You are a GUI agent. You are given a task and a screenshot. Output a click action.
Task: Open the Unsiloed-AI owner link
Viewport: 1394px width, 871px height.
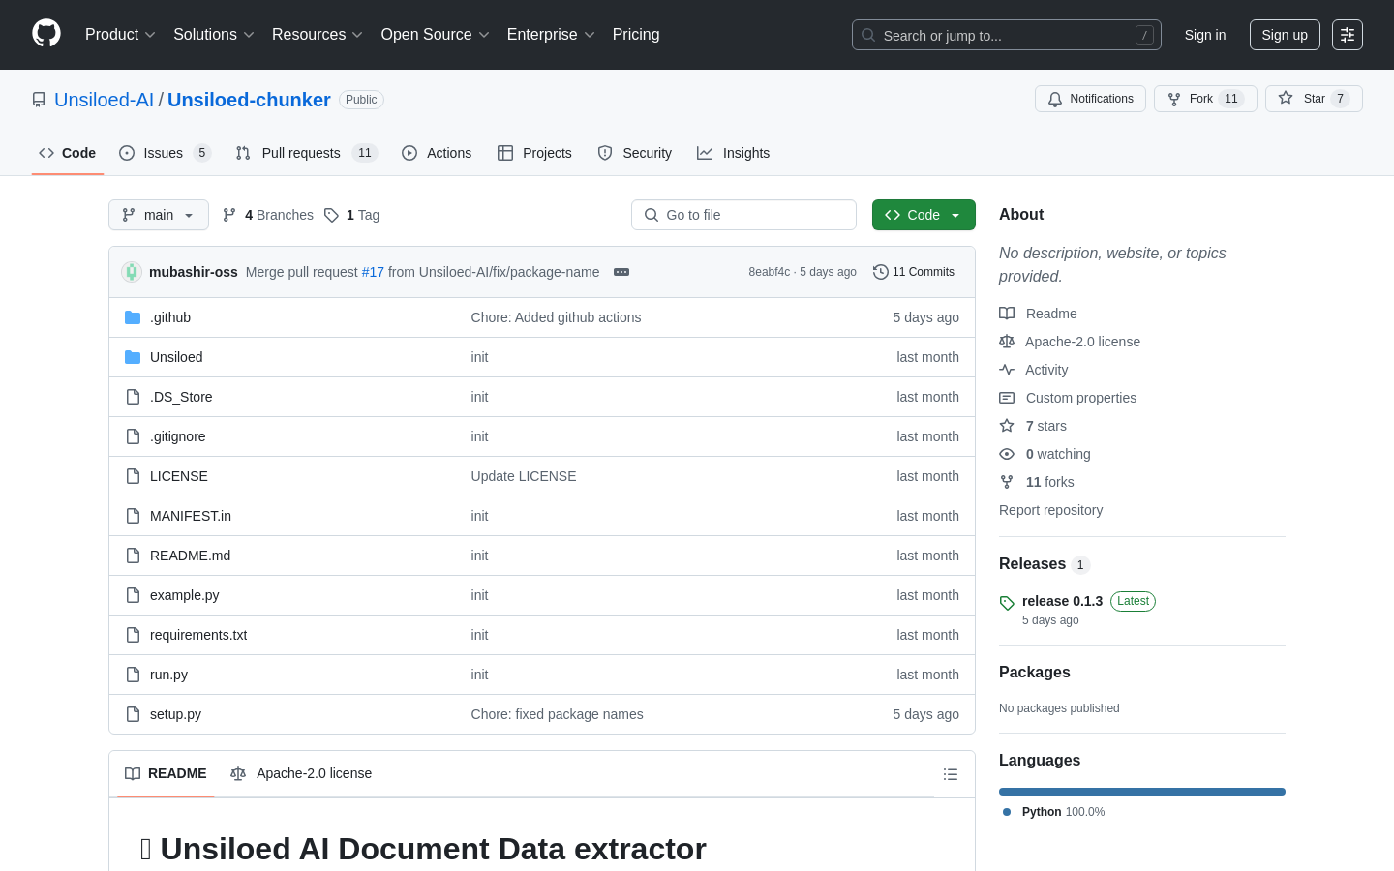104,100
